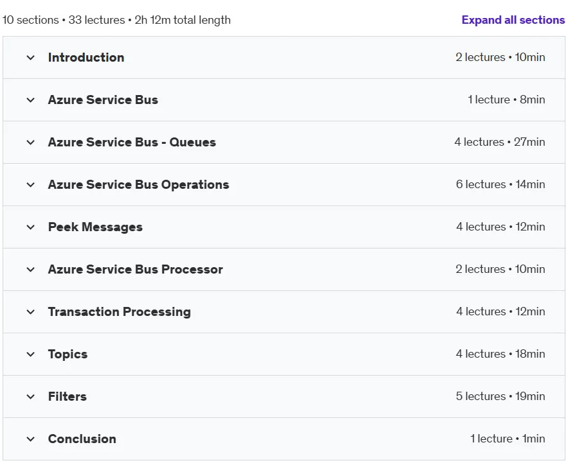Open the Conclusion section heading
The image size is (568, 463).
(82, 439)
